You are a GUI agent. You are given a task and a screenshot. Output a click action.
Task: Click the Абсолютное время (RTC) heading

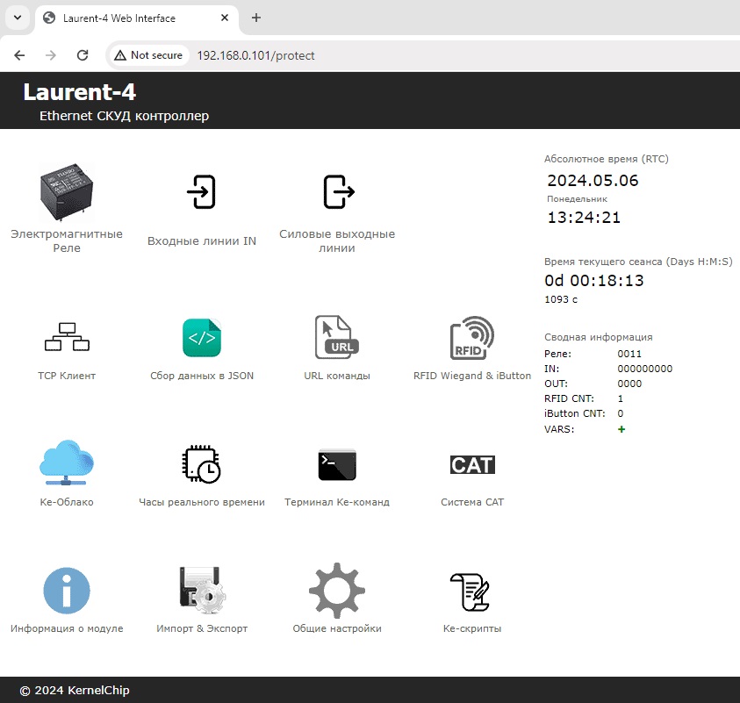(x=607, y=159)
